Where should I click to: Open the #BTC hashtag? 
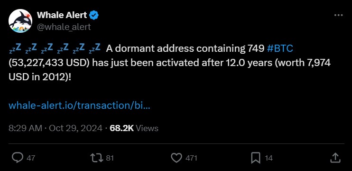coord(280,48)
